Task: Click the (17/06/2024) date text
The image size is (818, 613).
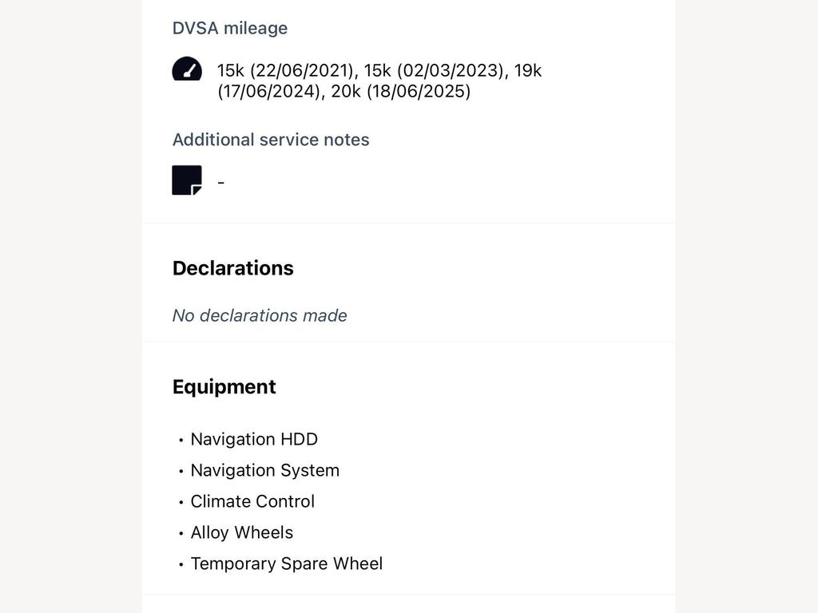Action: coord(268,91)
